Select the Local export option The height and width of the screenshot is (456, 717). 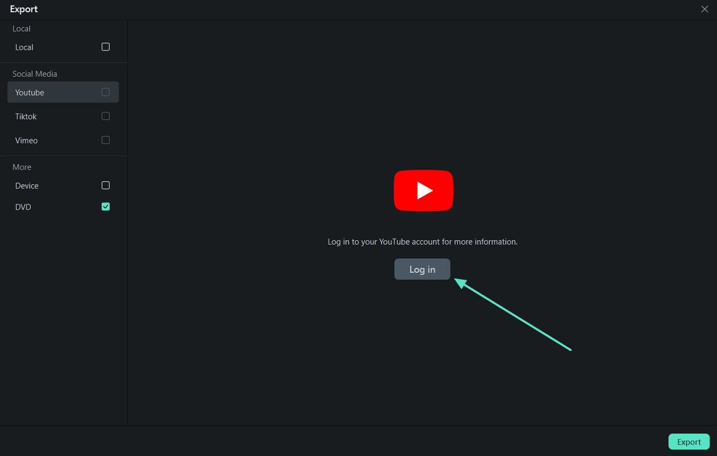point(63,47)
